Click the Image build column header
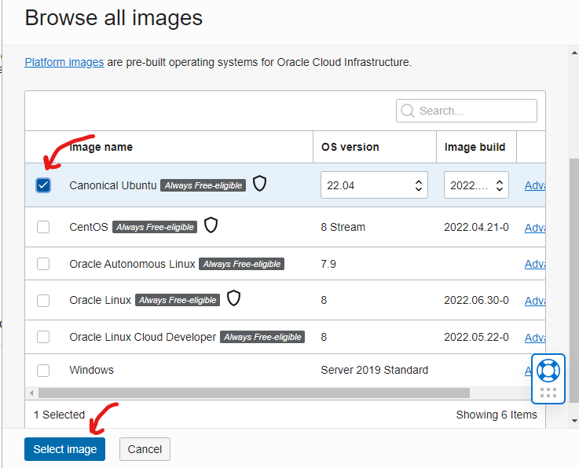The height and width of the screenshot is (468, 579). 475,147
